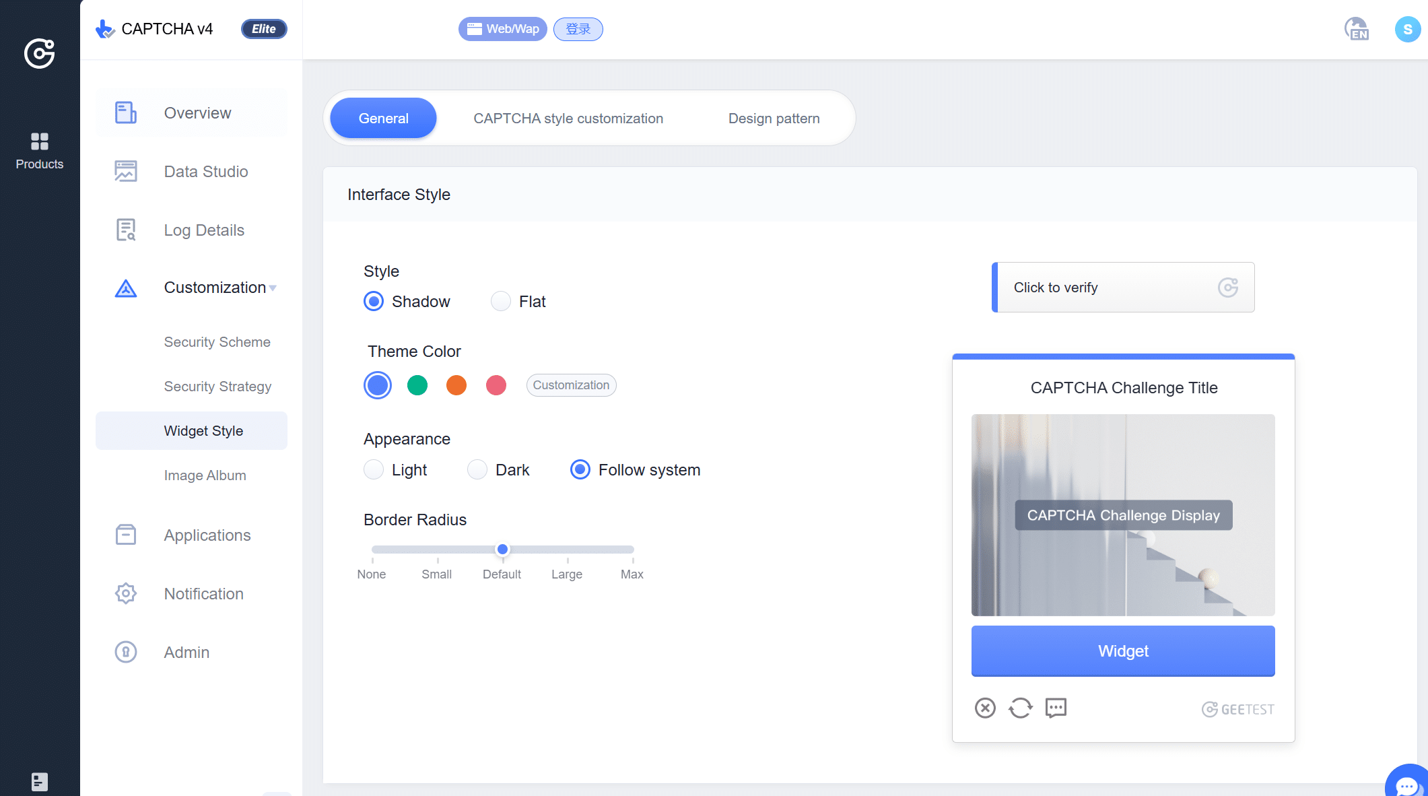
Task: Click the captcha feedback speech-bubble icon
Action: pos(1056,708)
